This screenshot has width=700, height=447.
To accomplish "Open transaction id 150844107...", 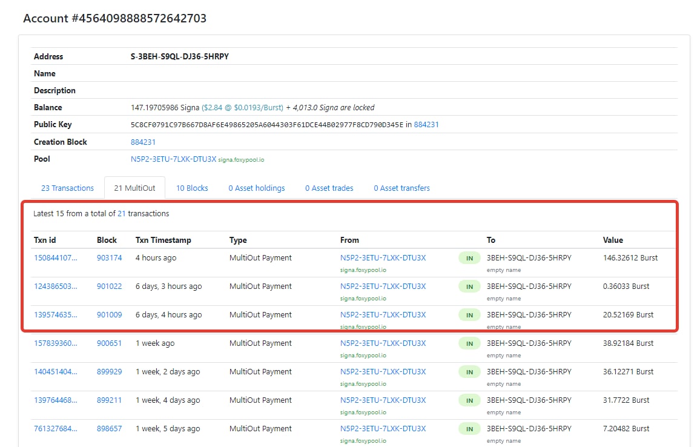I will pyautogui.click(x=56, y=257).
